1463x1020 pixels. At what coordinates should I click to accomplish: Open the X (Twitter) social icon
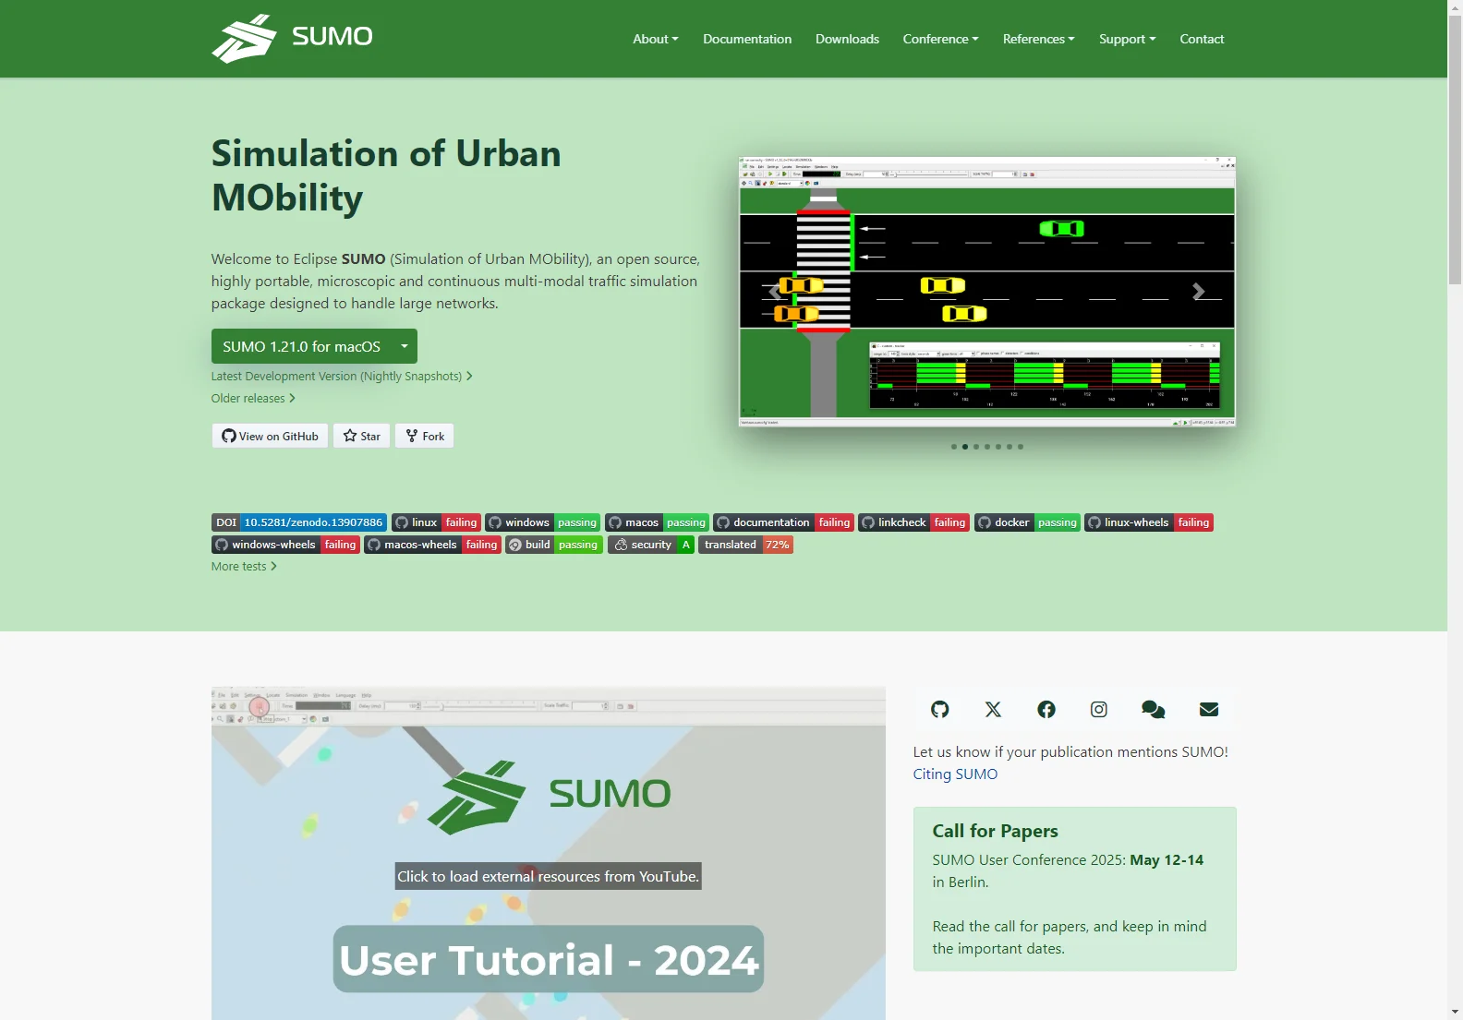click(x=993, y=709)
